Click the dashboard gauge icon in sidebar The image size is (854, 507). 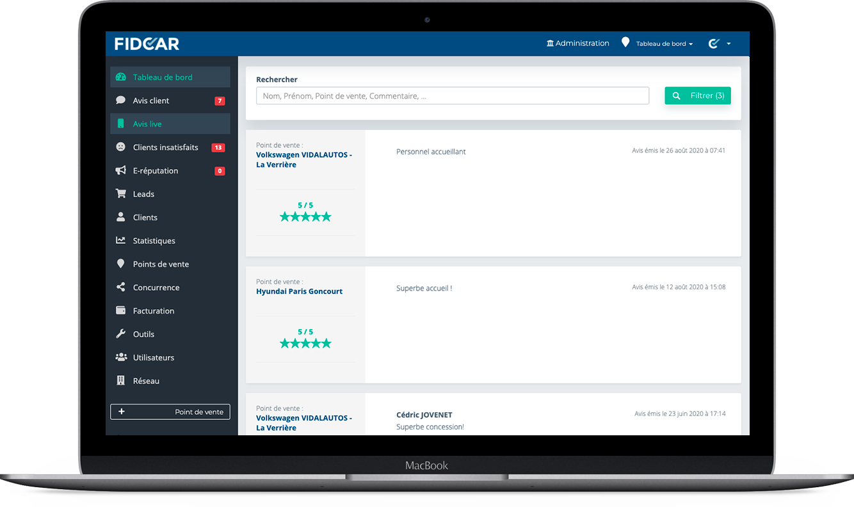120,77
